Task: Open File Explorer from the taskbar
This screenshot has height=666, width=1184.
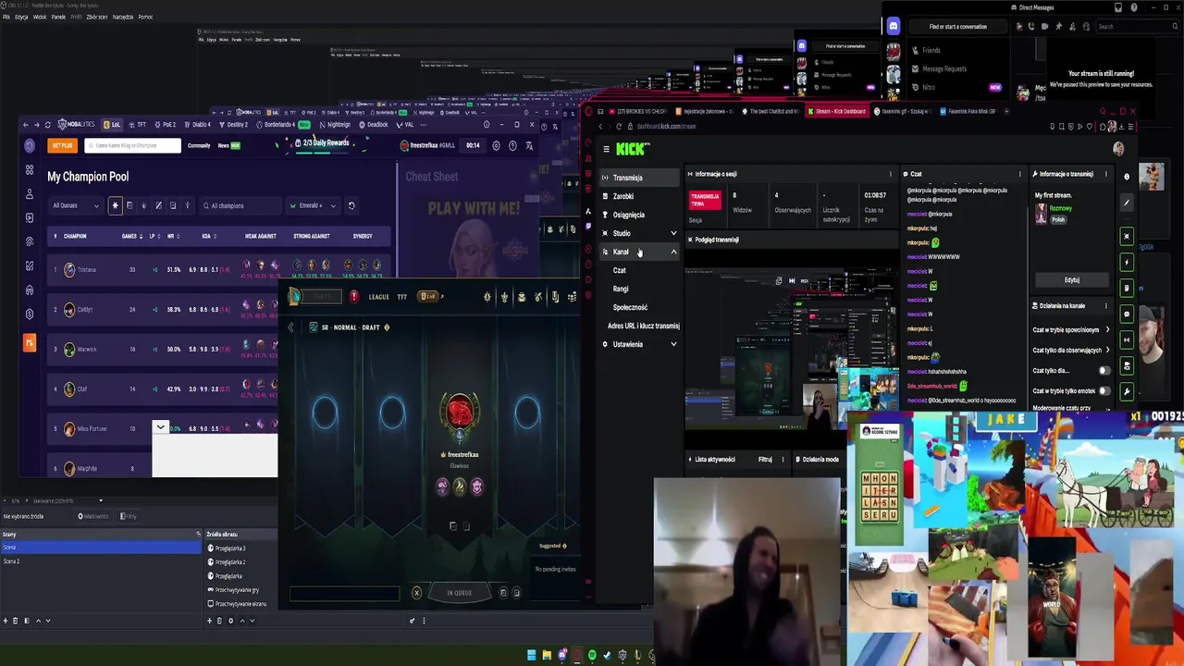Action: (x=547, y=656)
